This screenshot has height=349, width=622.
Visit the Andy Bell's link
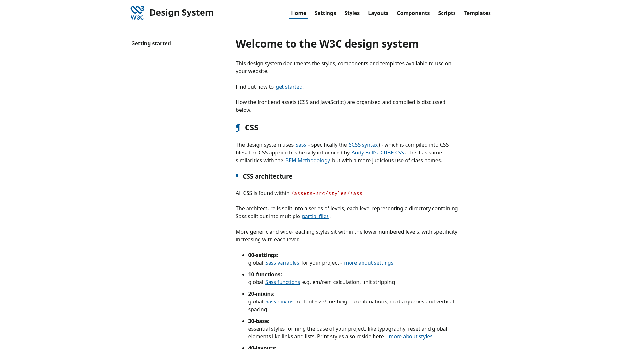click(364, 153)
